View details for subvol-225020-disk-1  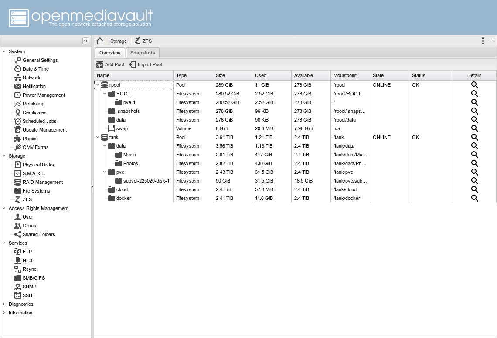[x=474, y=181]
